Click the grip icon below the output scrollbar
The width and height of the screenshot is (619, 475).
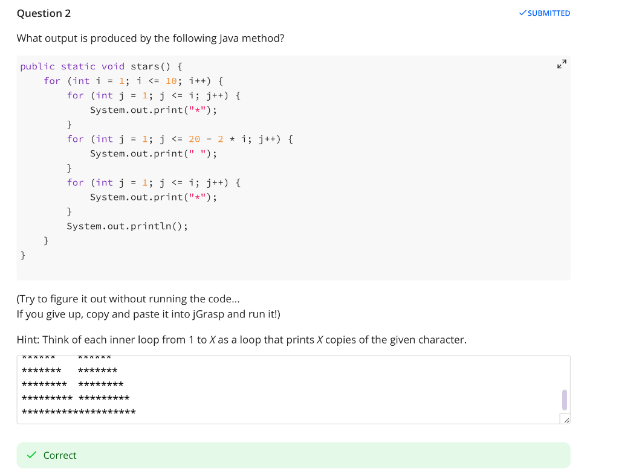(x=566, y=418)
